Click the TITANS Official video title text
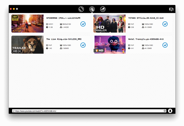The width and height of the screenshot is (184, 126). point(146,18)
